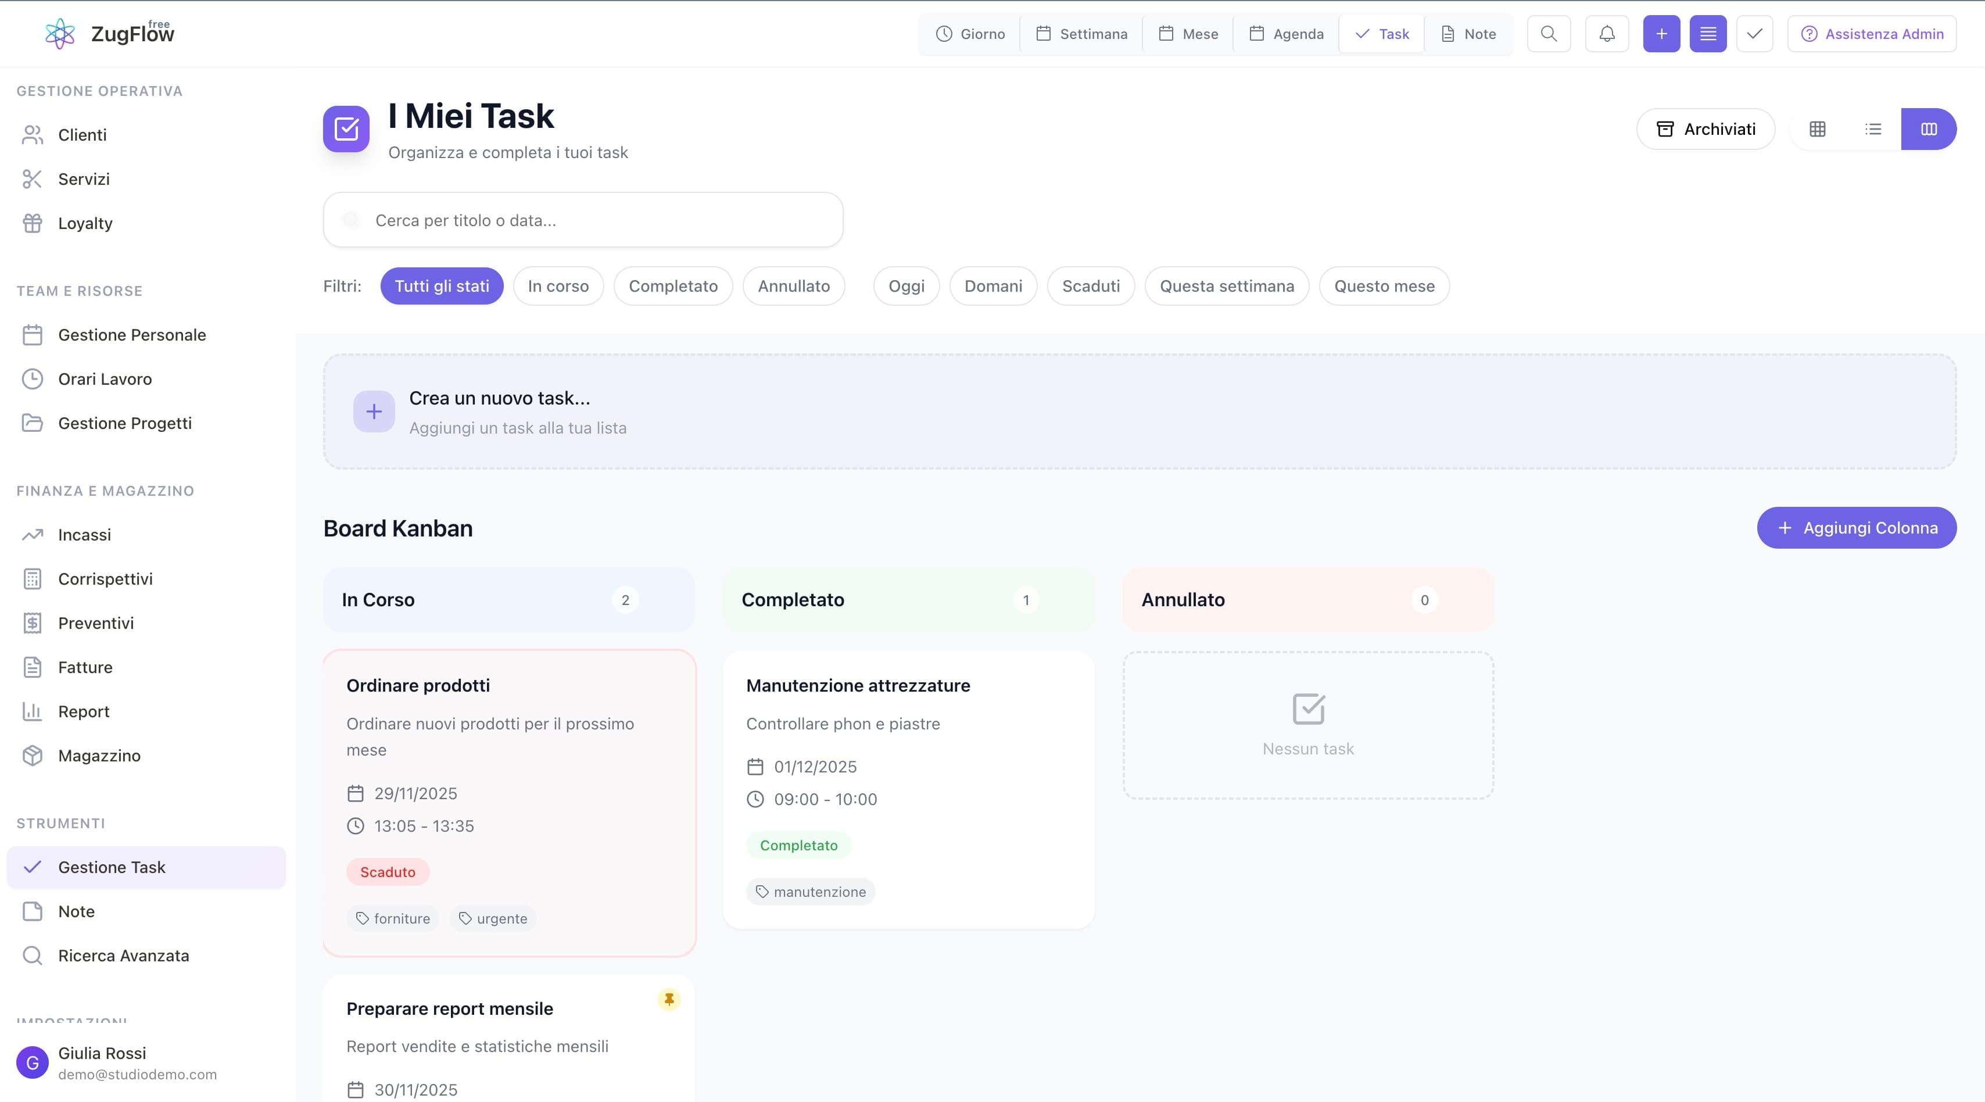Open the Magazzino sidebar section
The height and width of the screenshot is (1102, 1985).
click(99, 755)
